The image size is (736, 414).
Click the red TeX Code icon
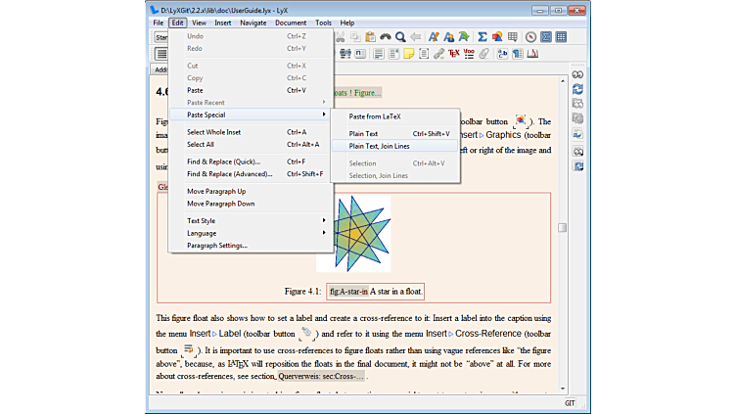[453, 54]
